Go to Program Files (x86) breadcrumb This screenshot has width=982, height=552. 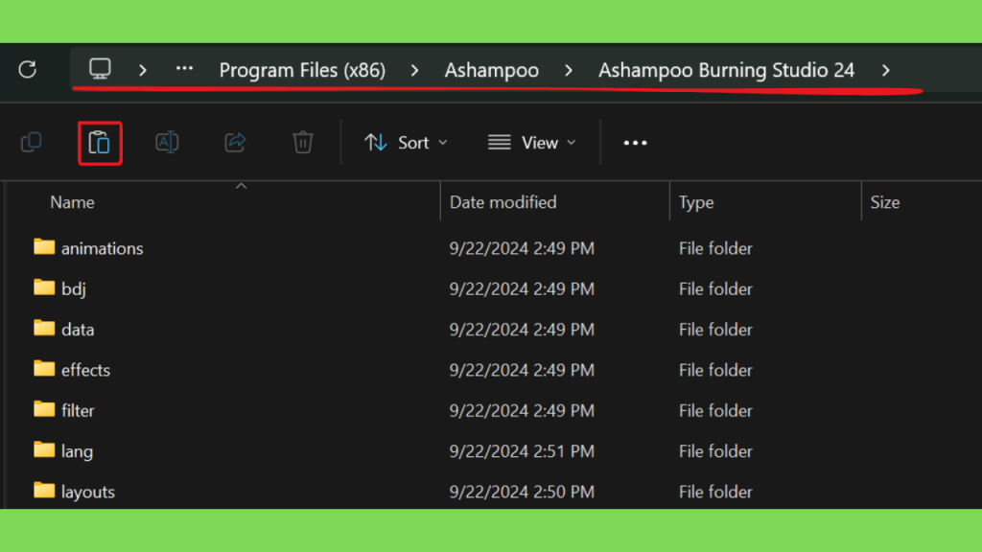302,70
